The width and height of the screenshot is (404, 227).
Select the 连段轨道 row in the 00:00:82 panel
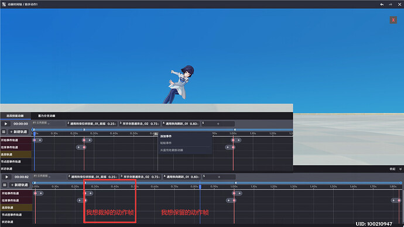(x=16, y=208)
